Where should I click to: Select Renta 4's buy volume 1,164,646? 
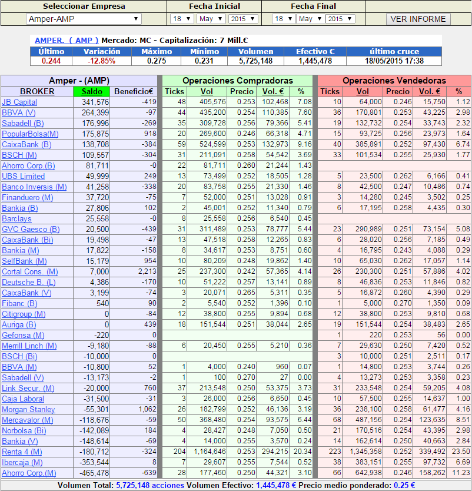(210, 452)
